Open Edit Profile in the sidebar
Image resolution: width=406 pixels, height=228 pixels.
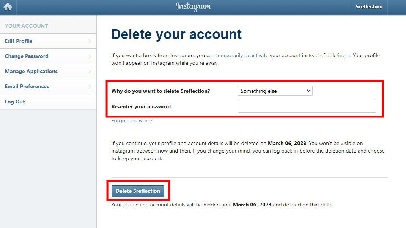point(19,41)
